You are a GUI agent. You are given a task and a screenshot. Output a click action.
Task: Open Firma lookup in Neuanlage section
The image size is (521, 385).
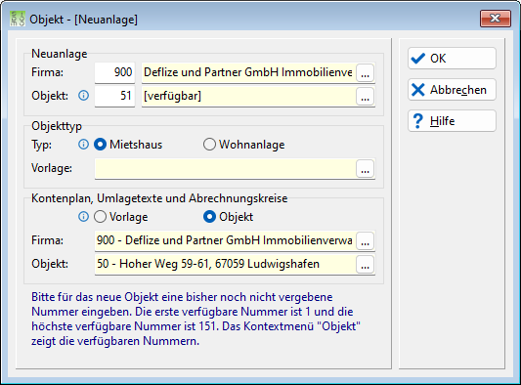(x=366, y=72)
